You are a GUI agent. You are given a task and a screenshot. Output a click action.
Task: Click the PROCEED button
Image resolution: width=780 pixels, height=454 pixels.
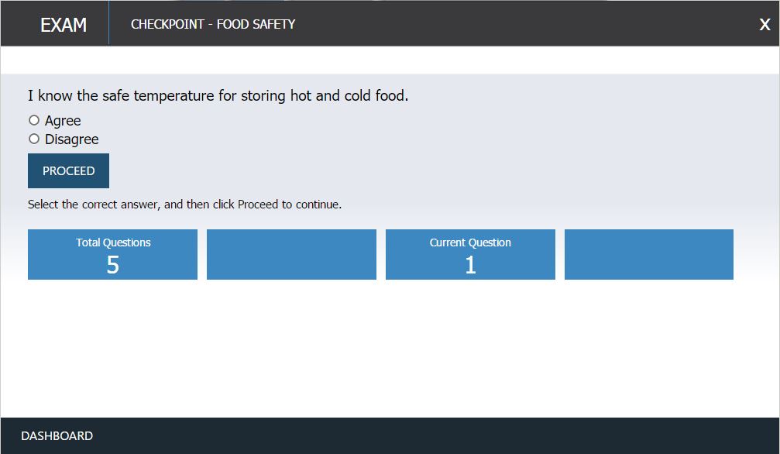[68, 170]
